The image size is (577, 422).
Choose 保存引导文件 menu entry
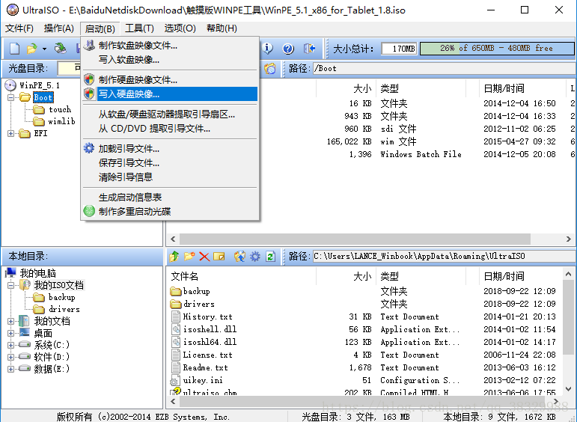(170, 162)
